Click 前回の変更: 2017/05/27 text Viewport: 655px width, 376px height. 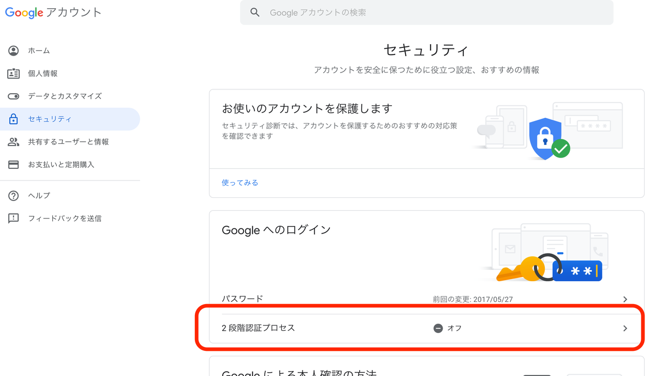(473, 299)
